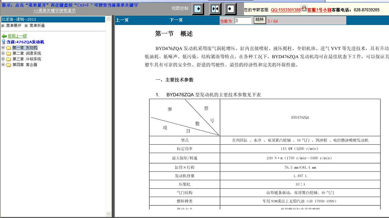Open the 菜单关键字搜索演示 link
389x218 pixels.
[x=54, y=10]
